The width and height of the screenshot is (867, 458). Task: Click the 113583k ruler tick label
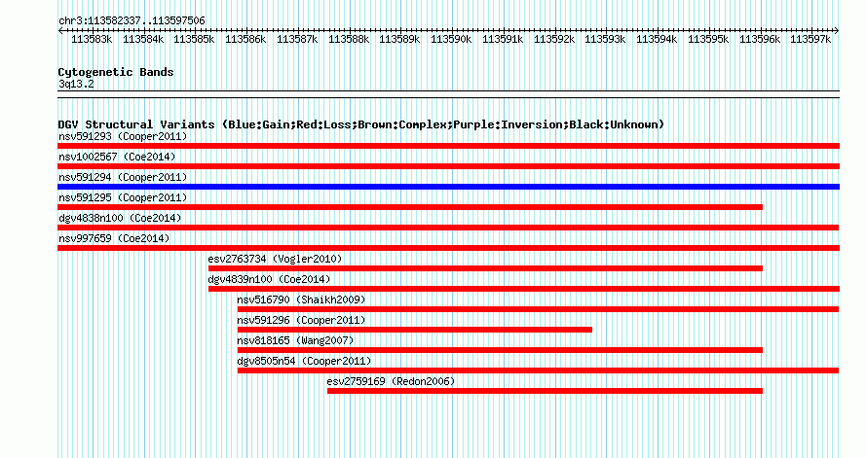[92, 39]
